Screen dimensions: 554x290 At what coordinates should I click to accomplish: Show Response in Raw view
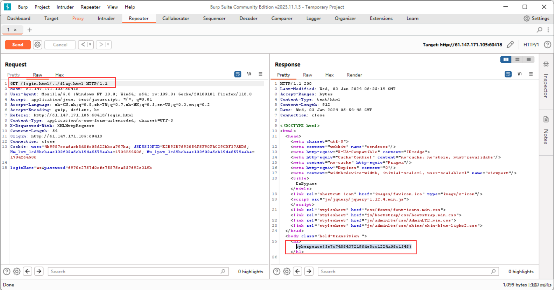click(307, 75)
